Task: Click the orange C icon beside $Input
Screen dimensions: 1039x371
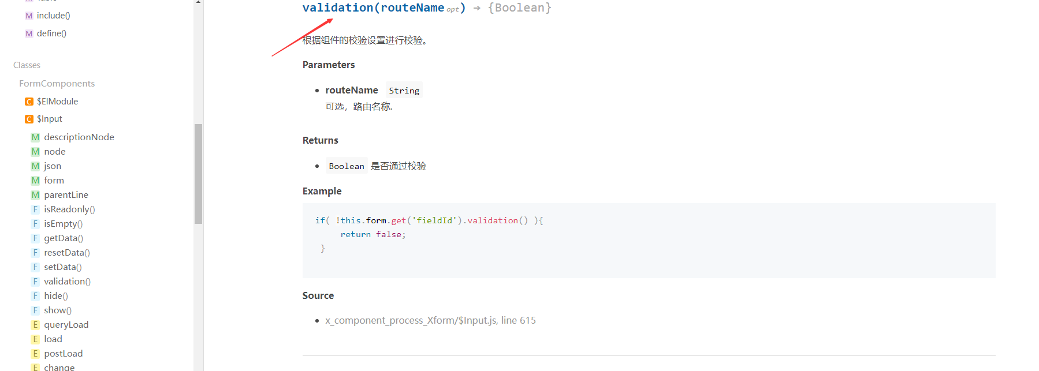Action: point(29,119)
